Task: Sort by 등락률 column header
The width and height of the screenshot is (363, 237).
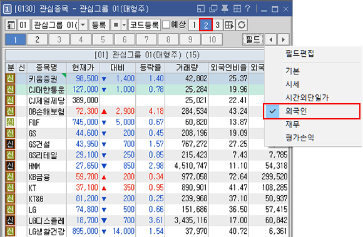Action: (150, 68)
